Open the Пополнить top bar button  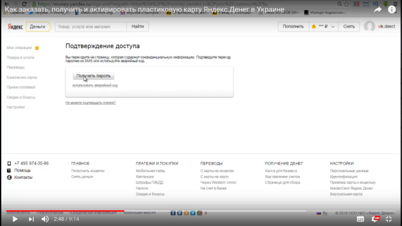tap(293, 26)
